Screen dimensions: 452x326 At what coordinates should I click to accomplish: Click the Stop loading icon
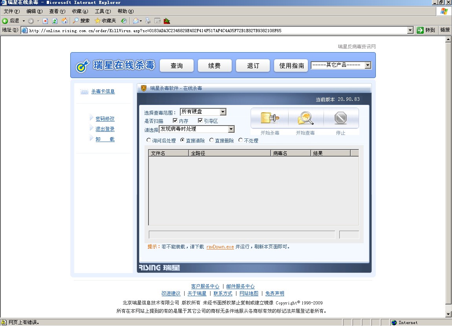(45, 21)
